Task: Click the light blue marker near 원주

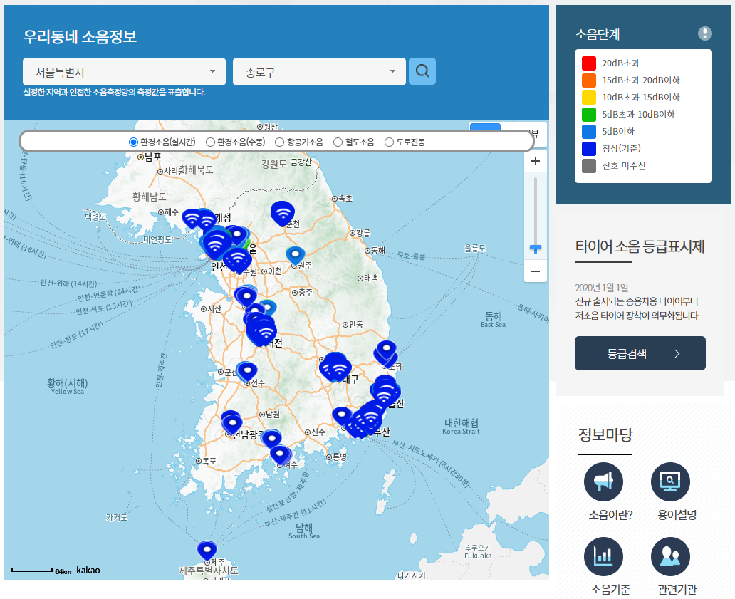Action: [x=296, y=256]
